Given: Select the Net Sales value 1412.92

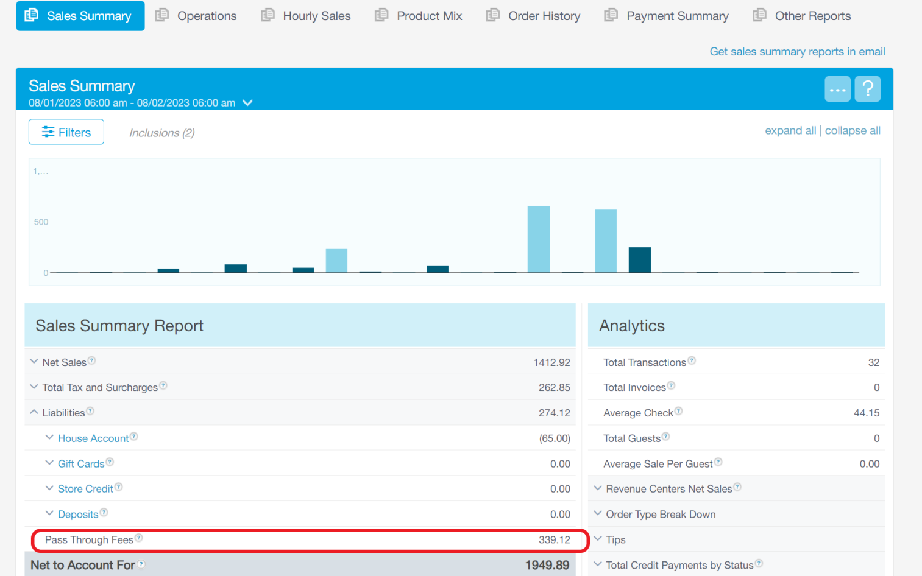Looking at the screenshot, I should pos(551,362).
